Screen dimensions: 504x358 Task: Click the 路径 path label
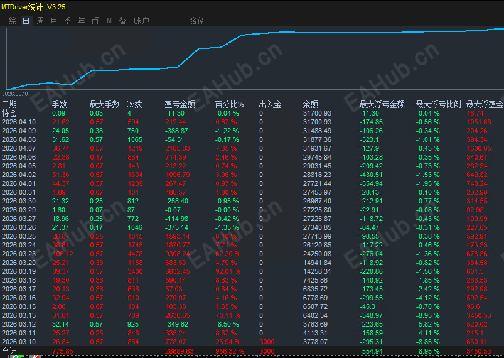tap(196, 21)
